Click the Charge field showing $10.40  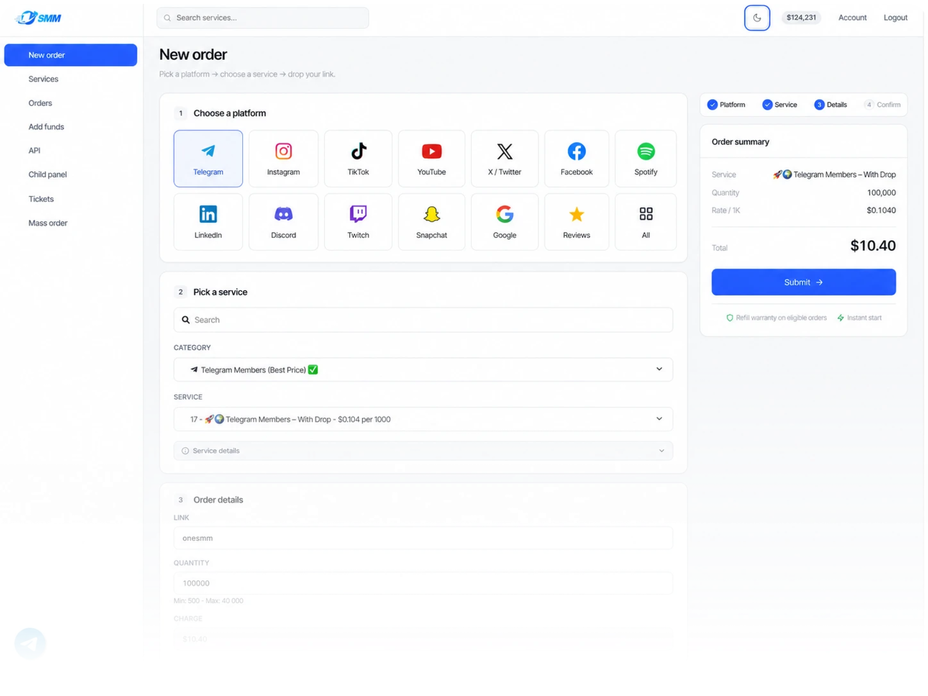pyautogui.click(x=423, y=639)
